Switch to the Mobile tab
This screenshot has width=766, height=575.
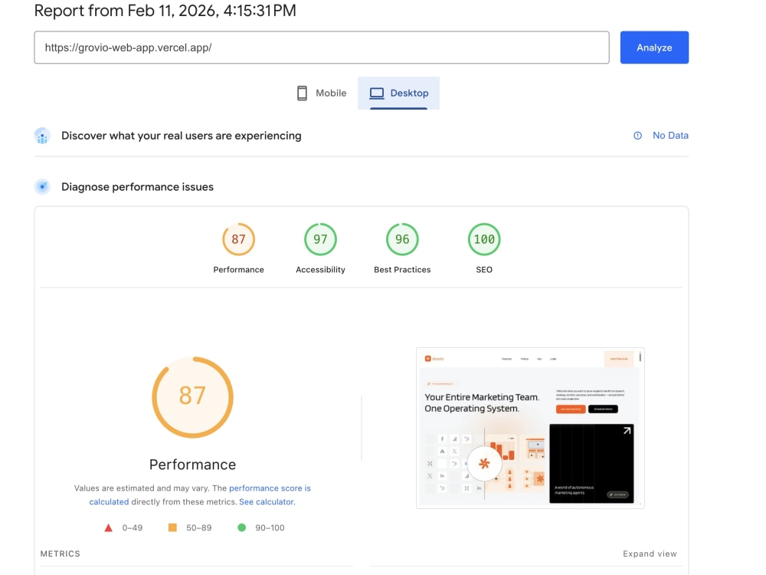click(x=322, y=93)
